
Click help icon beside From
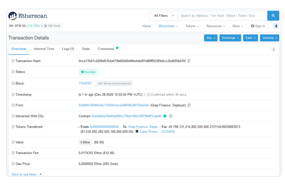click(x=13, y=105)
